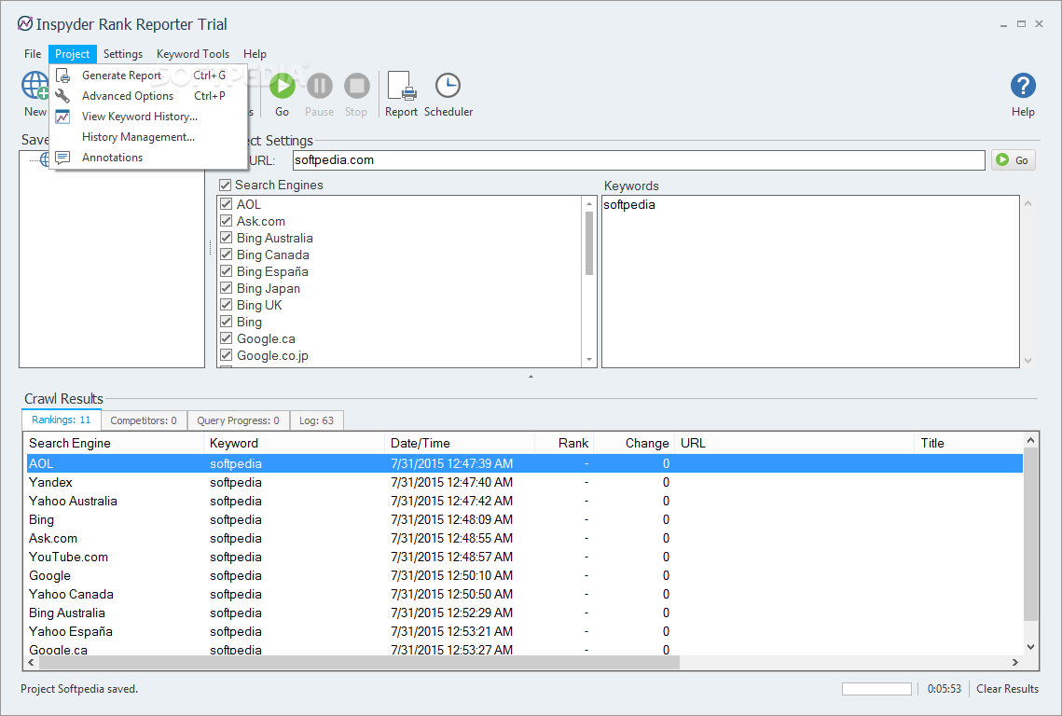Select the Yahoo Canada result row
This screenshot has width=1062, height=716.
[524, 594]
